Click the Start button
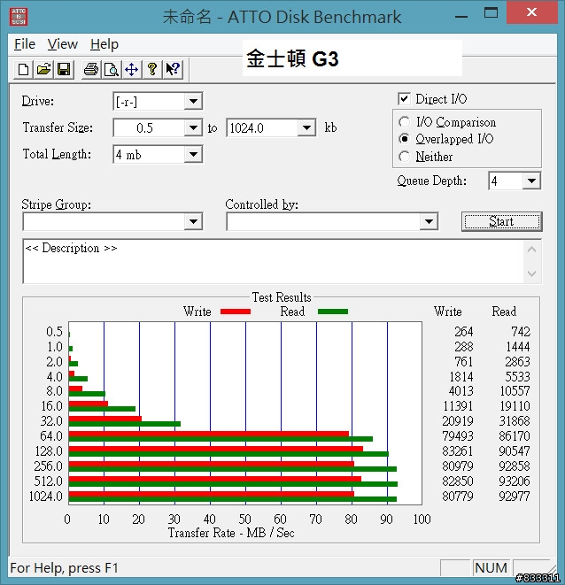The height and width of the screenshot is (585, 565). click(502, 221)
